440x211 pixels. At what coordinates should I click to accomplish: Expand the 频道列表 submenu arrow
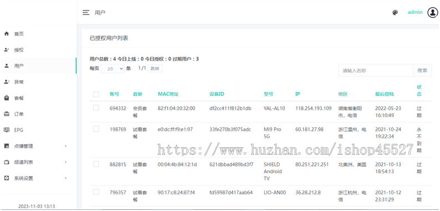65,162
